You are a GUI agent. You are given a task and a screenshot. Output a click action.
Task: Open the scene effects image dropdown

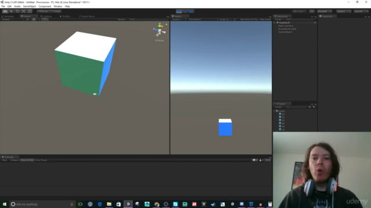coord(45,19)
